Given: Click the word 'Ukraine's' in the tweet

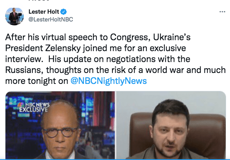Looking at the screenshot, I should pos(172,37).
